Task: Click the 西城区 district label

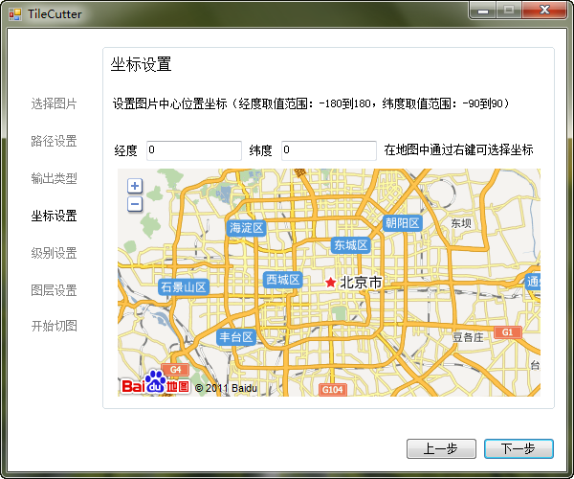Action: [x=282, y=280]
